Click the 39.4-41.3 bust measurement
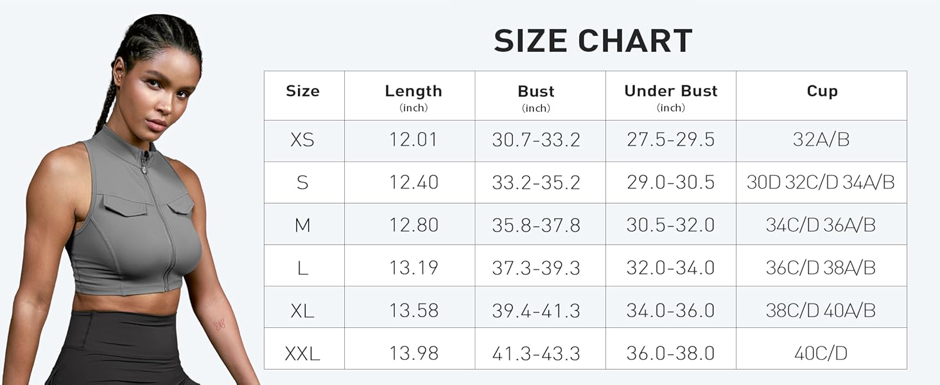The height and width of the screenshot is (385, 940). click(x=535, y=311)
